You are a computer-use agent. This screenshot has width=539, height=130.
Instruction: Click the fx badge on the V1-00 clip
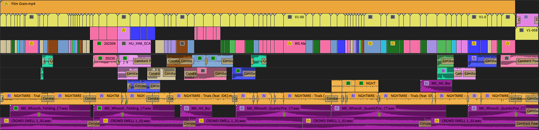290,17
